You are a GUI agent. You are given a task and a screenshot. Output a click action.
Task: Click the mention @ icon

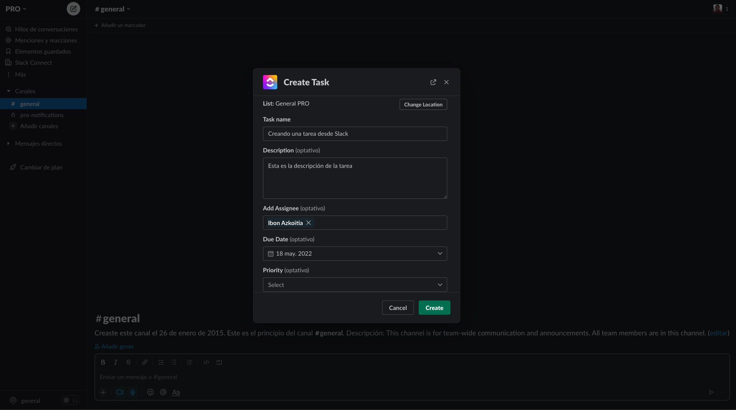pos(163,392)
